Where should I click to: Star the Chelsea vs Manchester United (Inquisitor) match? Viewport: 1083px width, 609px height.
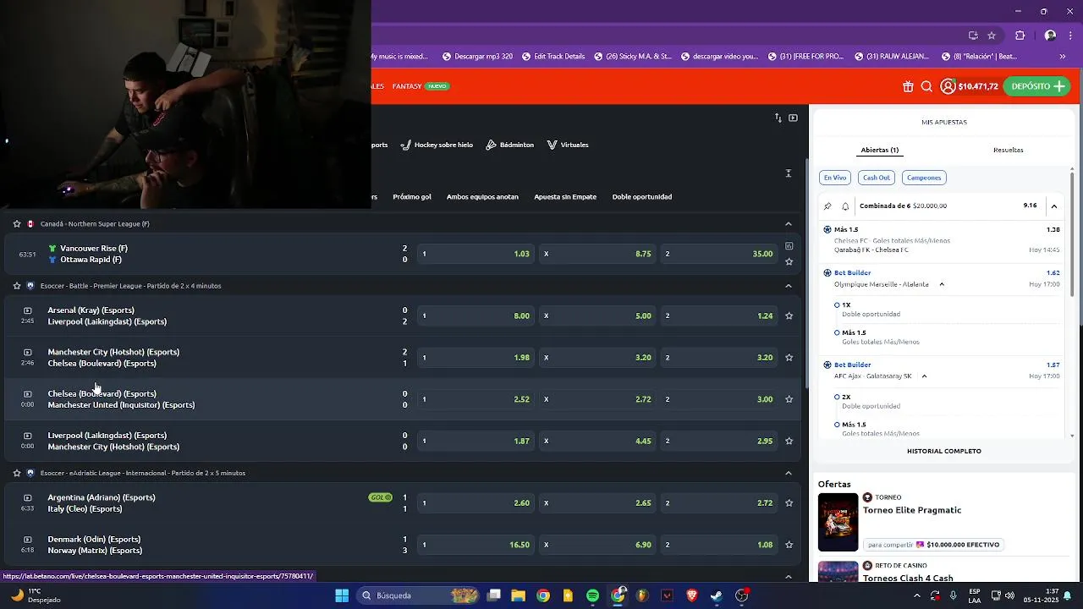click(x=789, y=399)
